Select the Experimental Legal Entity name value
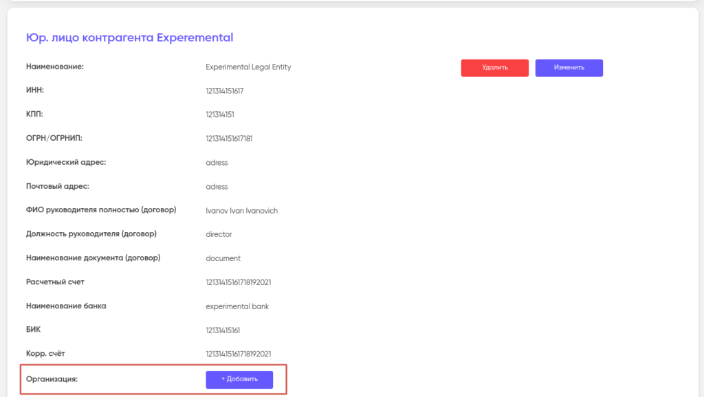The width and height of the screenshot is (704, 397). [x=248, y=67]
